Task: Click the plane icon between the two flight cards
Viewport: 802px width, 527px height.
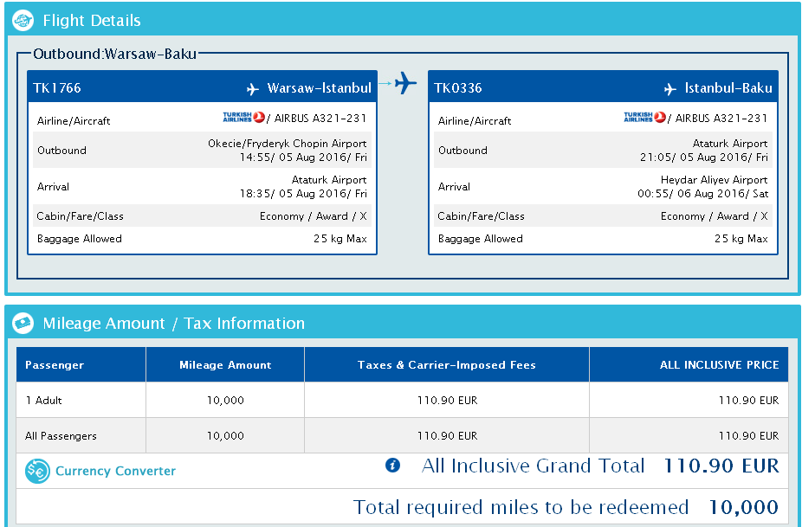Action: pos(405,83)
